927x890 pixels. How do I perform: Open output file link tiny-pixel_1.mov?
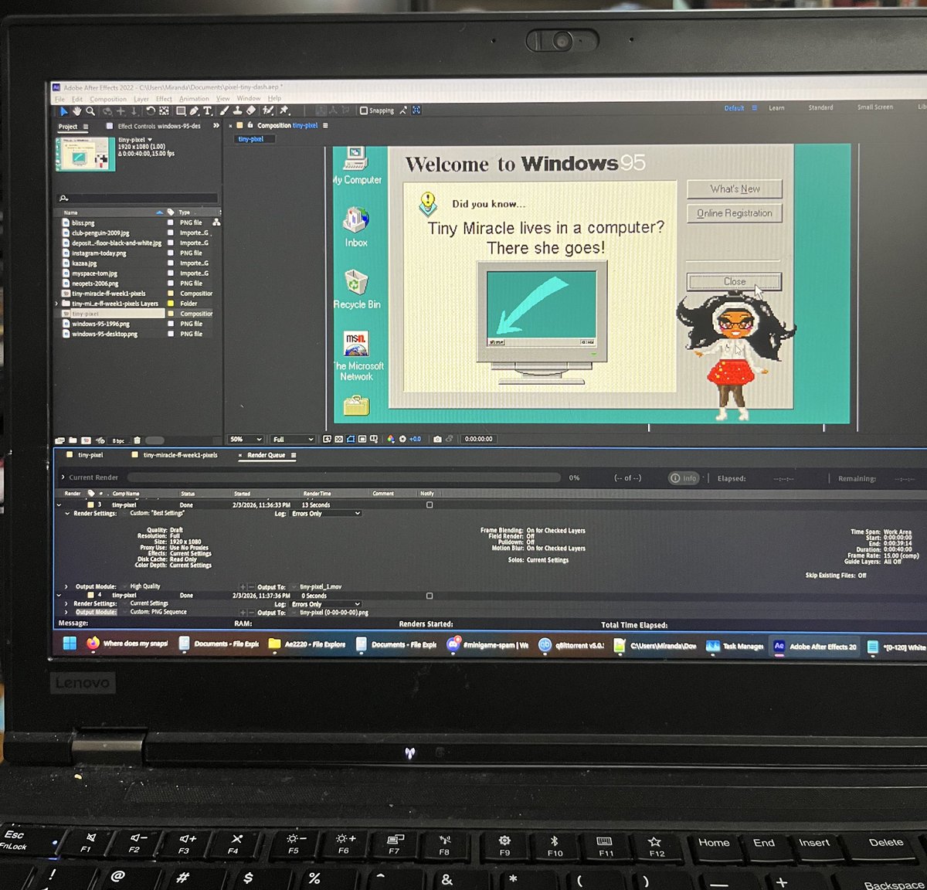point(319,586)
